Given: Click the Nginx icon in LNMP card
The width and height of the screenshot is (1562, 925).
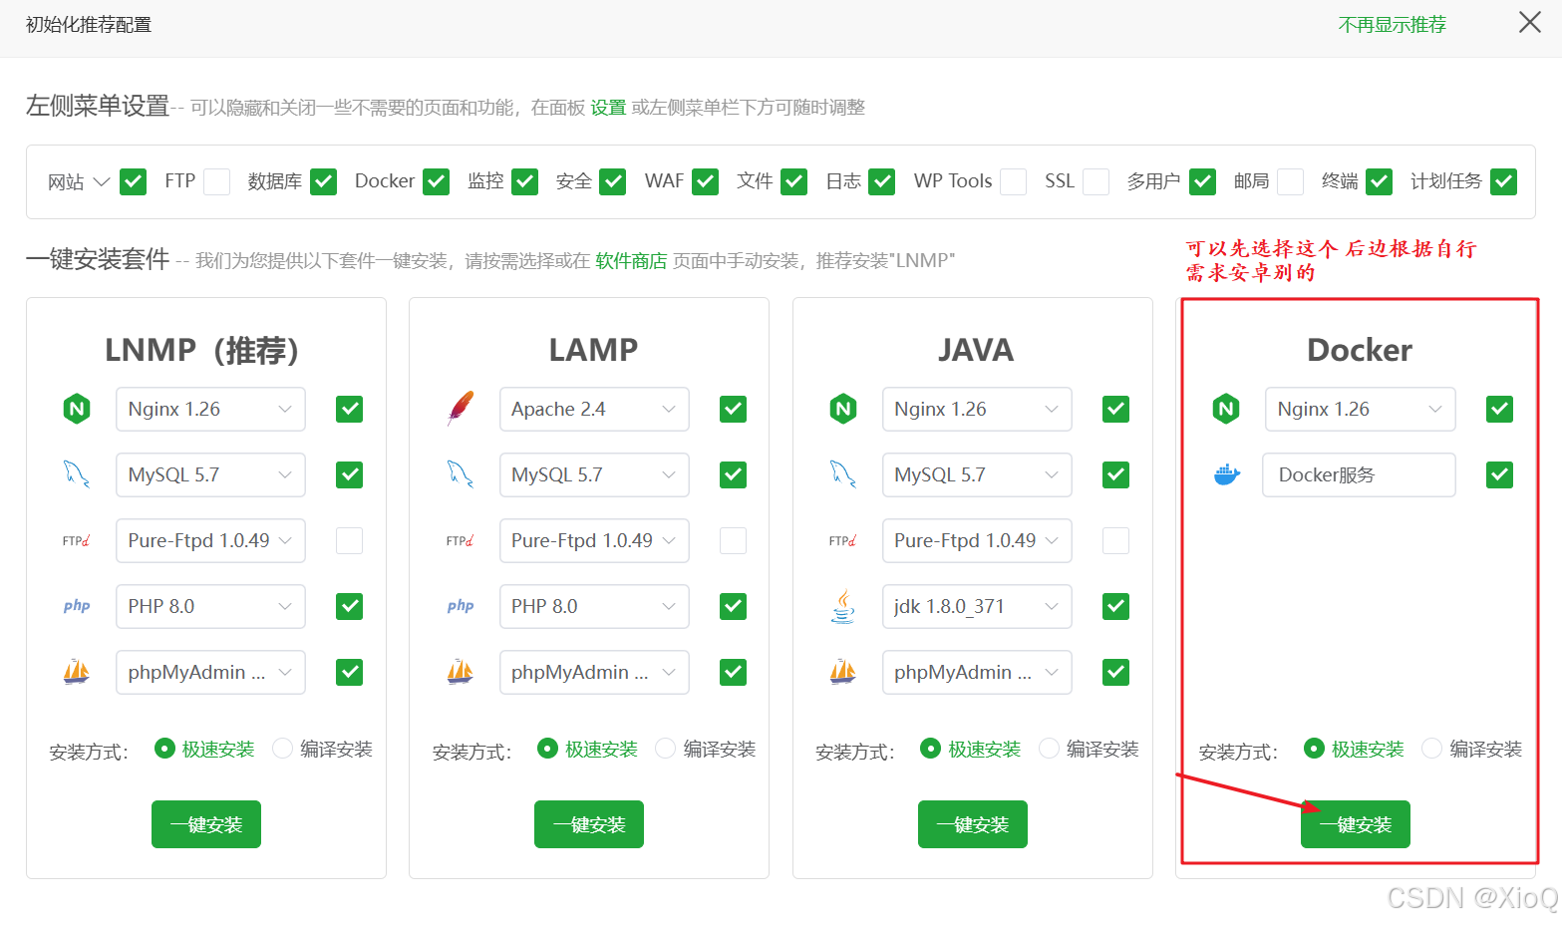Looking at the screenshot, I should click(x=77, y=409).
